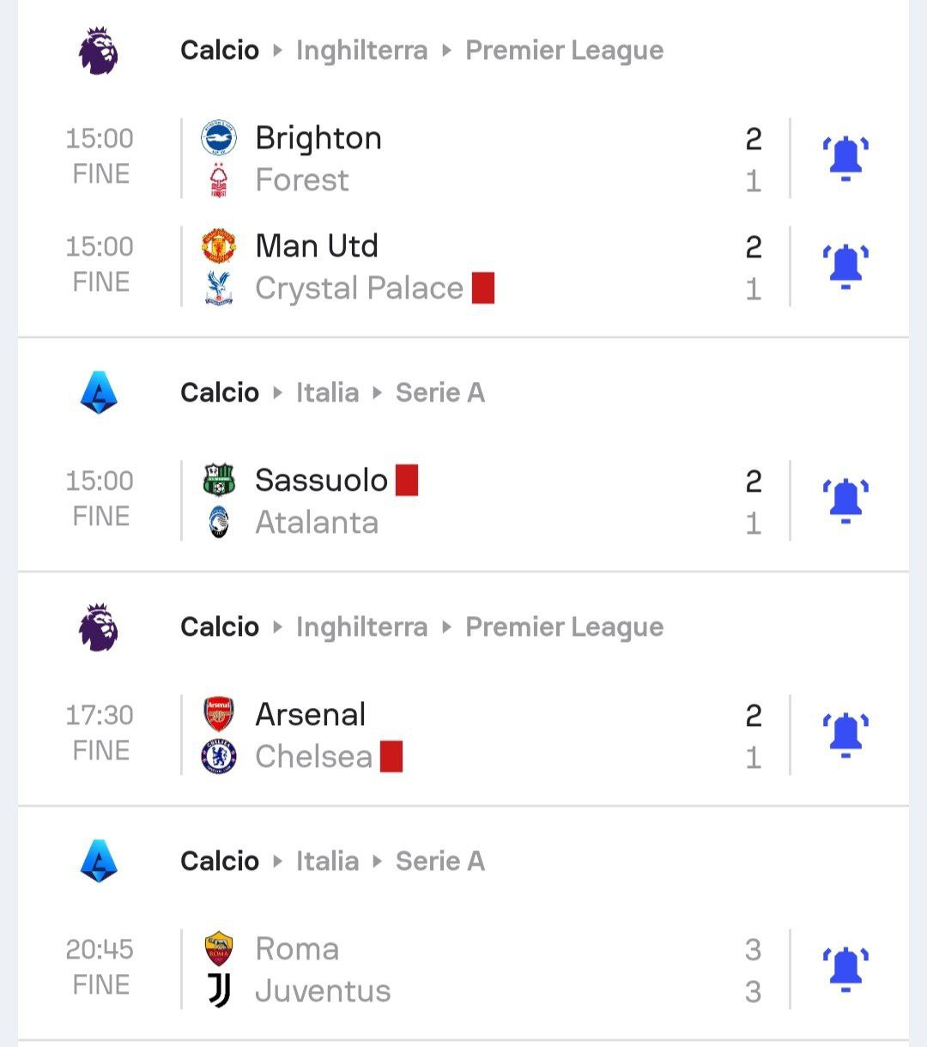
Task: Open the first Inghilterra breadcrumb link
Action: click(x=361, y=51)
